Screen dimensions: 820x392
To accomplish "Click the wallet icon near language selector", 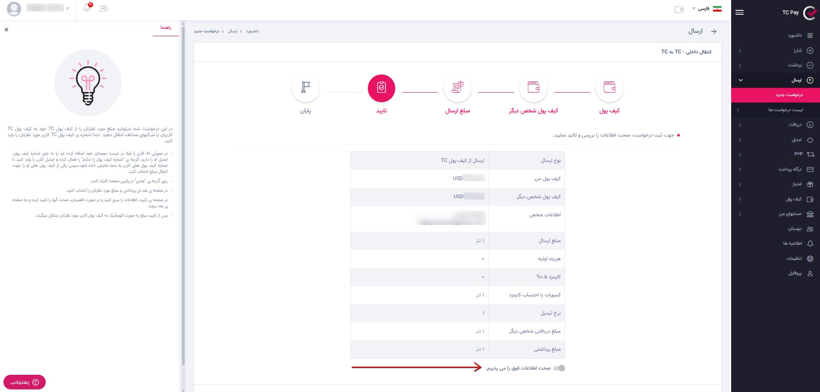I will 679,9.
